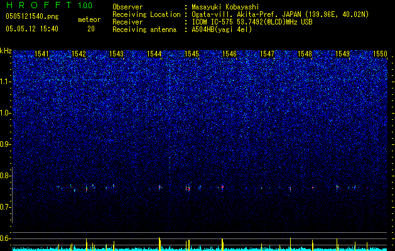The width and height of the screenshot is (395, 251).
Task: Click the meteor echo just past 1544
Action: (x=160, y=187)
